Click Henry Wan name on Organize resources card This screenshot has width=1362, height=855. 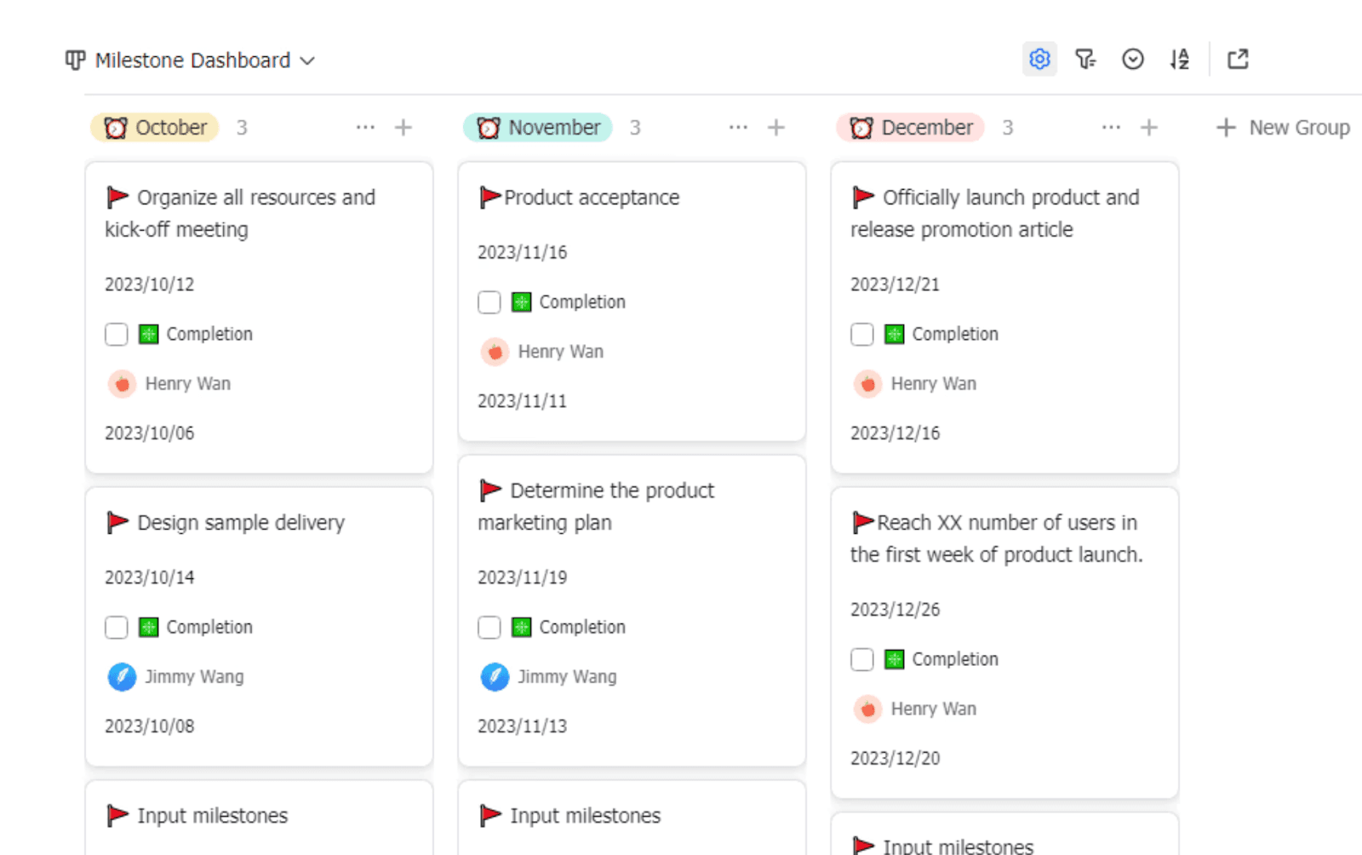188,384
